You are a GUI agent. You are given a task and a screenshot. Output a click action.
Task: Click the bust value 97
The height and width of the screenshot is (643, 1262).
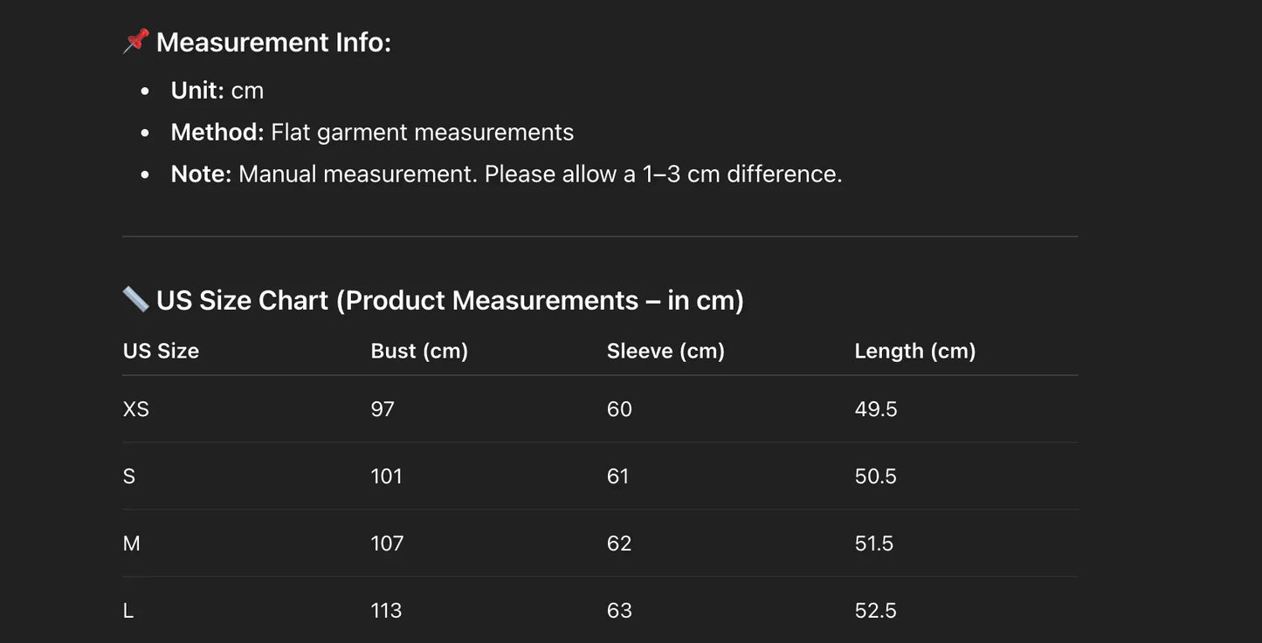(x=383, y=409)
